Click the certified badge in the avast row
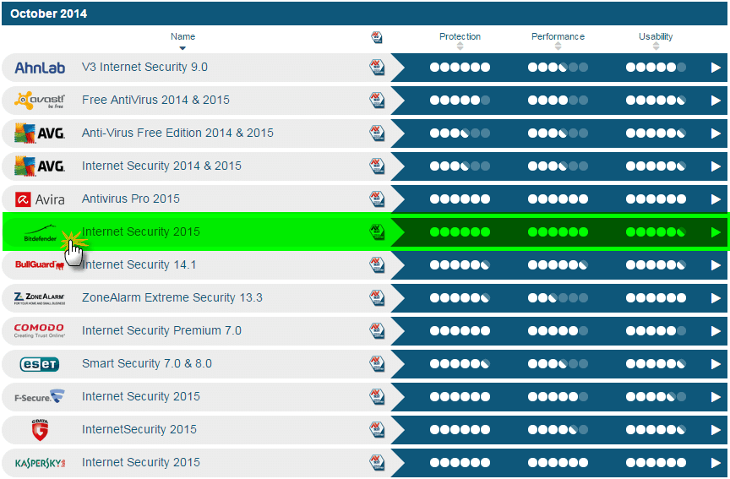Screen dimensions: 730x479 coord(377,100)
